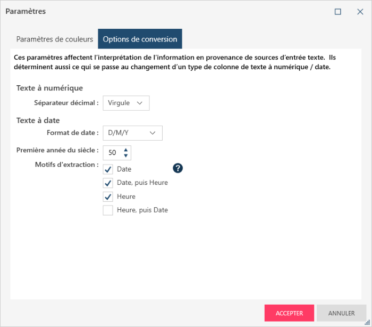Image resolution: width=372 pixels, height=327 pixels.
Task: Click the century year number field
Action: 113,153
